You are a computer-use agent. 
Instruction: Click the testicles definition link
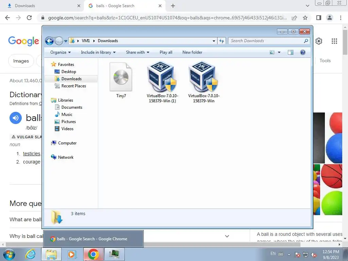32,154
